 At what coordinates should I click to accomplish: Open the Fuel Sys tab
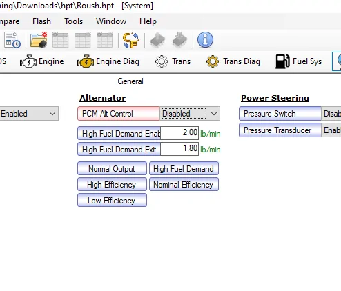(x=298, y=61)
